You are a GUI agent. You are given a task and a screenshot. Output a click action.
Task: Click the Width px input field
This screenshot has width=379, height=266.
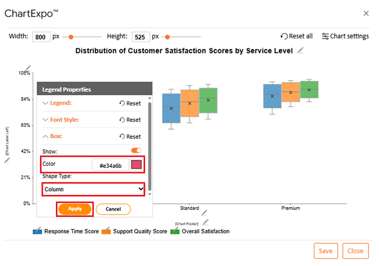tap(41, 37)
